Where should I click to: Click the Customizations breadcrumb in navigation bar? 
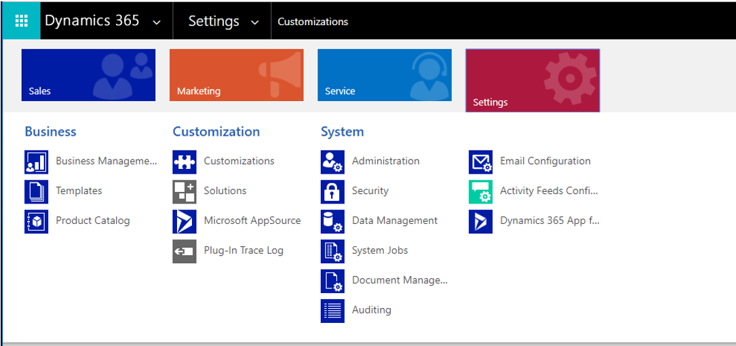coord(313,22)
